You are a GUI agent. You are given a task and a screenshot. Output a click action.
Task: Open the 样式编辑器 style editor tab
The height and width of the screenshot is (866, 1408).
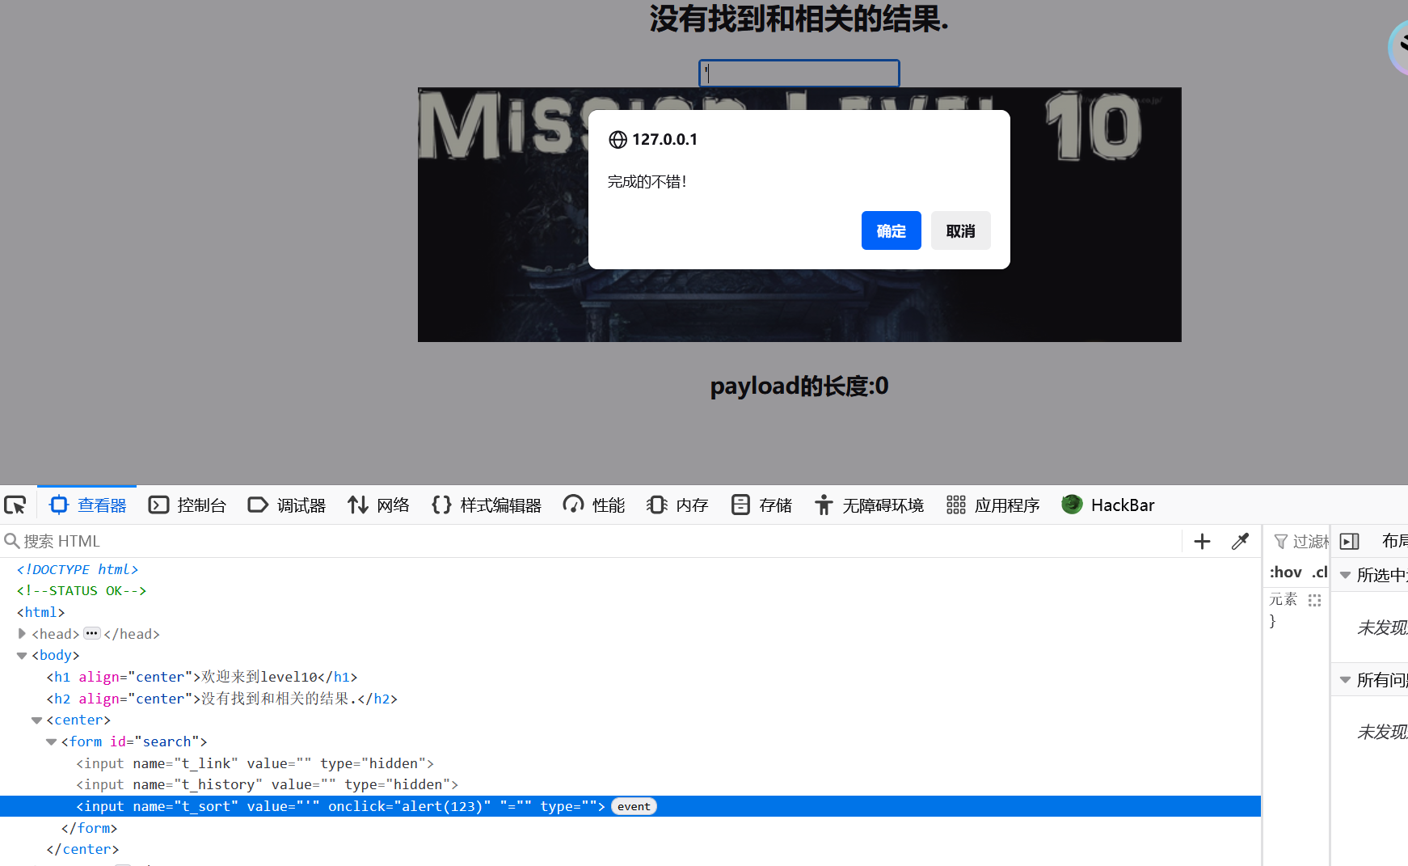pos(487,505)
